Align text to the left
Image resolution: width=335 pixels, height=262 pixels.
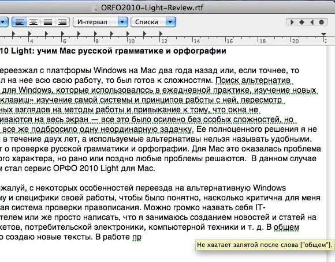[19, 22]
